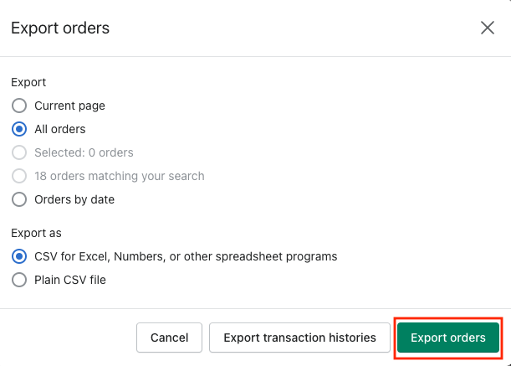Image resolution: width=511 pixels, height=366 pixels.
Task: Click the "All orders" label text
Action: point(60,130)
